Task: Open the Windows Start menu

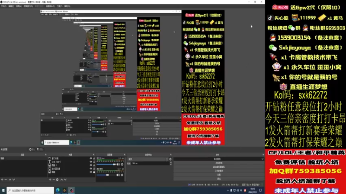Action: click(x=3, y=191)
